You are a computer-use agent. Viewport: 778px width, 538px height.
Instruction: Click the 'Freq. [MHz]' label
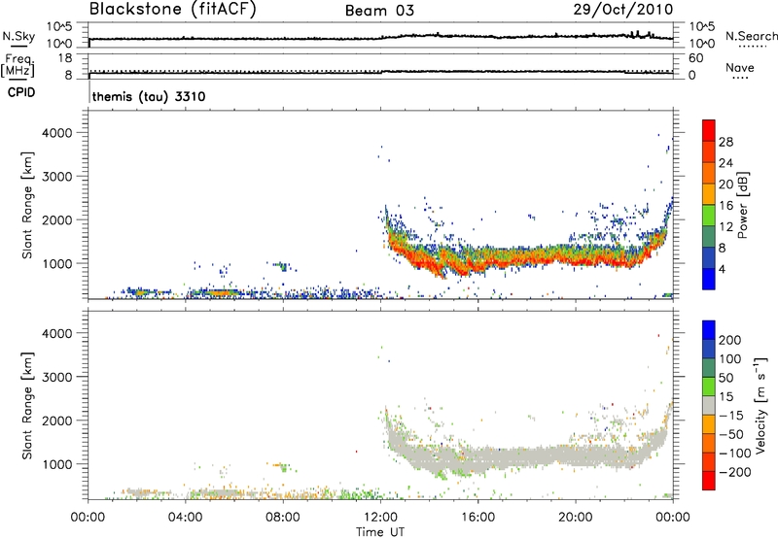[18, 65]
